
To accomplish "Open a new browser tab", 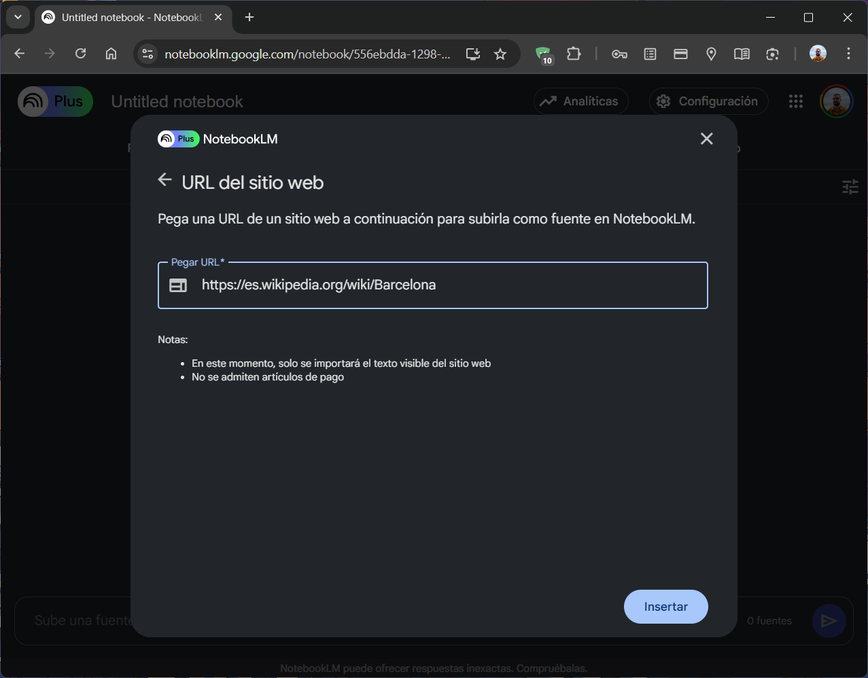I will (249, 17).
